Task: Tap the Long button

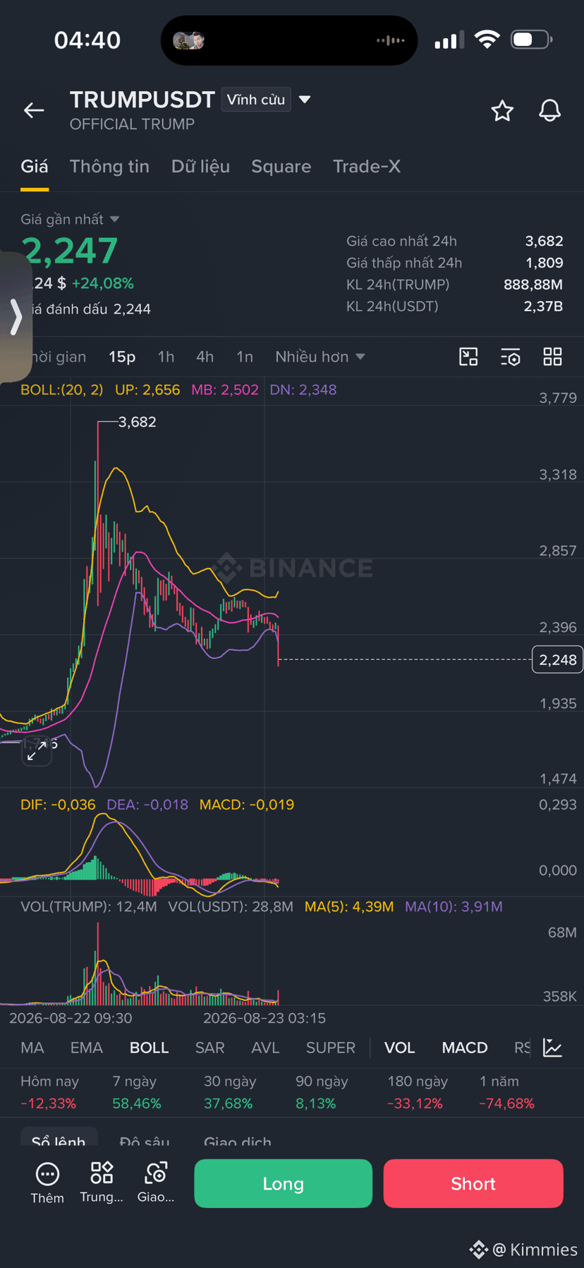Action: point(283,1183)
